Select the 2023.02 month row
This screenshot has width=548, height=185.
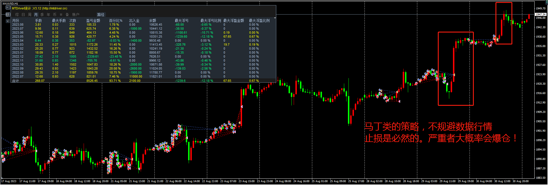(x=143, y=48)
